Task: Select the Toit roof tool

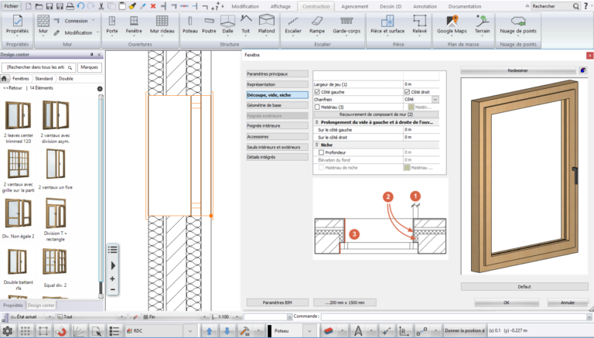Action: [246, 25]
